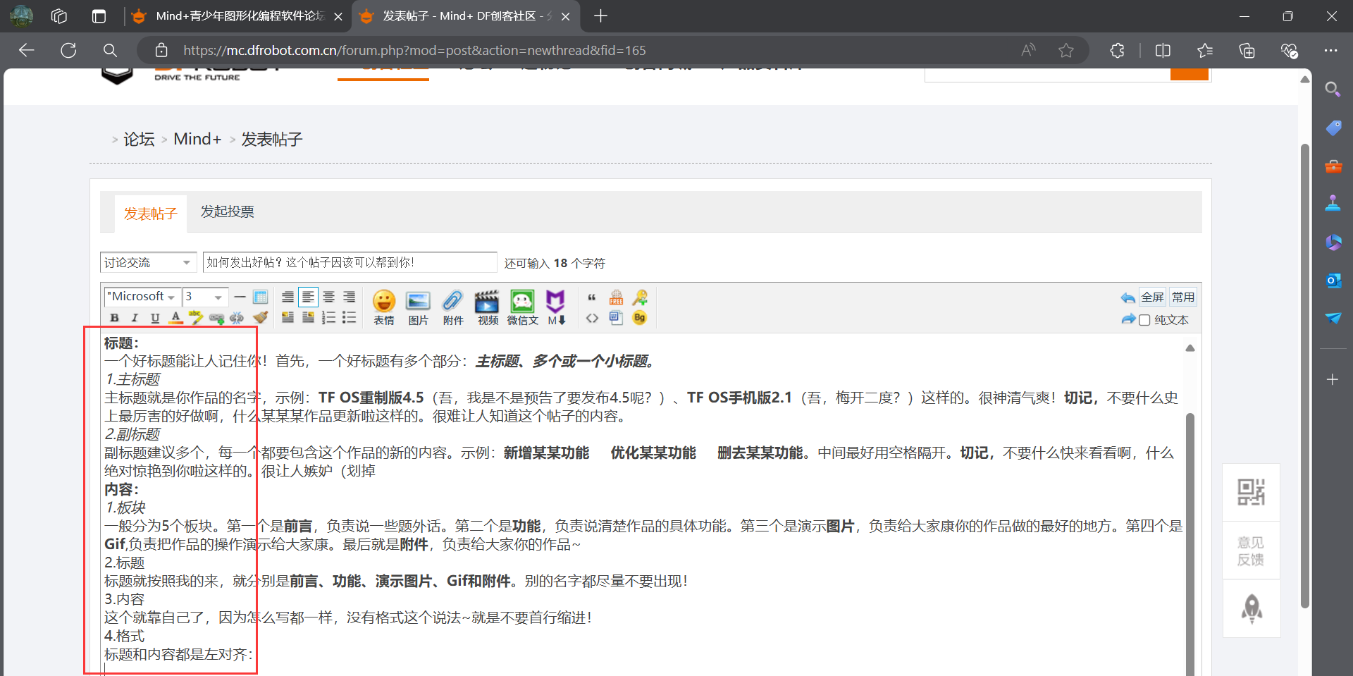1353x676 pixels.
Task: Click the Word document paste icon
Action: [x=616, y=318]
